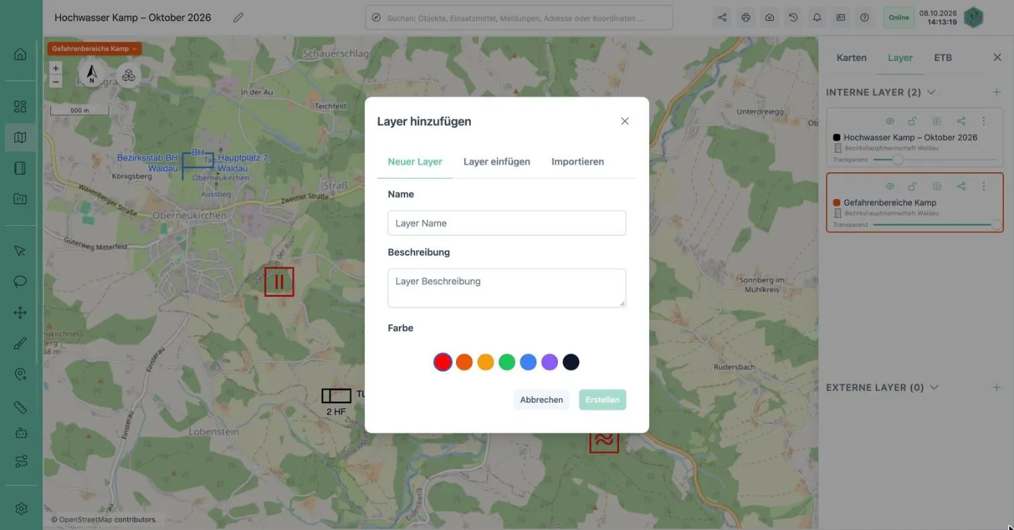Open the history clock icon in the top bar
This screenshot has height=530, width=1014.
[793, 17]
